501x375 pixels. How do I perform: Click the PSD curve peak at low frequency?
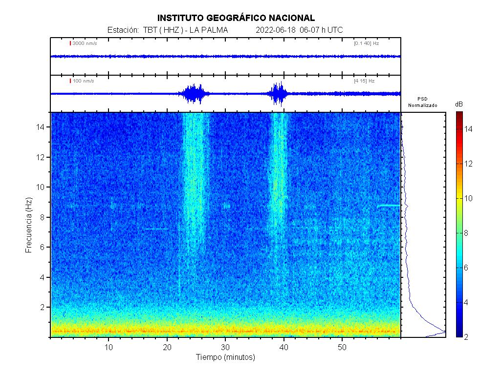coord(444,332)
